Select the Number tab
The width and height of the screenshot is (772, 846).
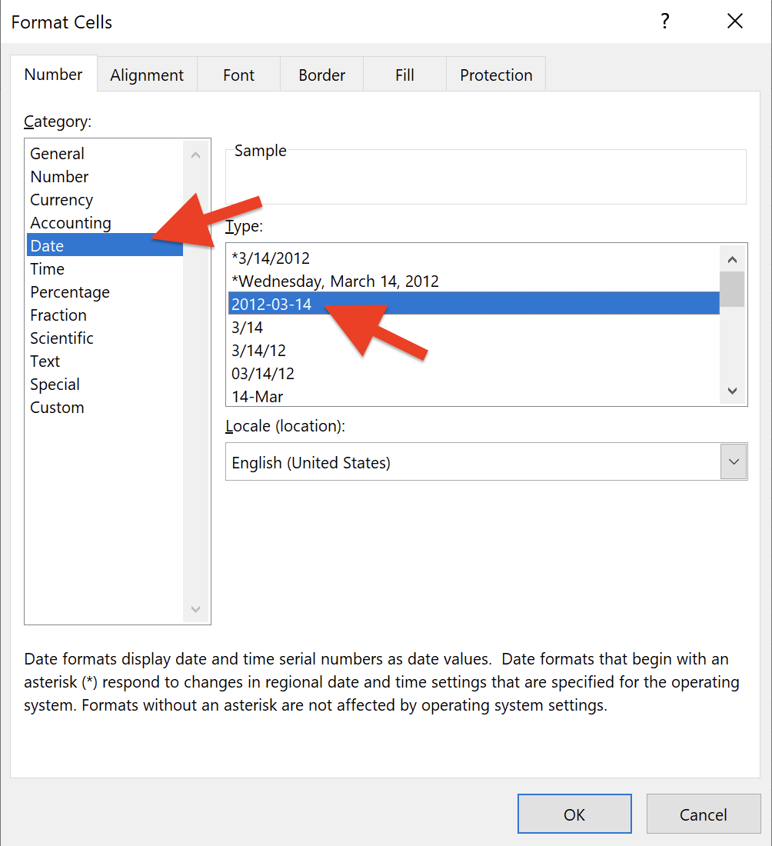point(53,75)
